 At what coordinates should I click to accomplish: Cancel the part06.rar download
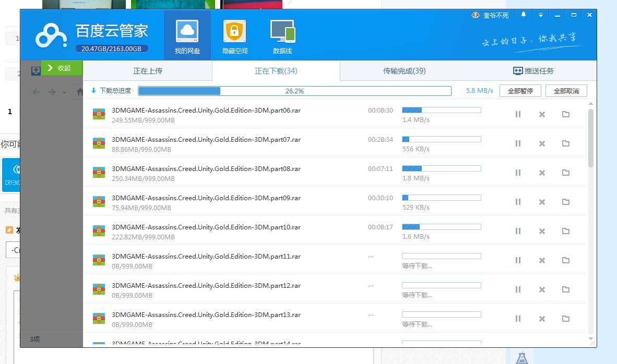point(542,114)
